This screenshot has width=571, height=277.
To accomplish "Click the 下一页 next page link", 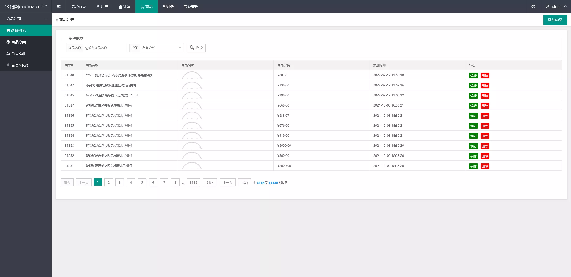I will click(227, 182).
